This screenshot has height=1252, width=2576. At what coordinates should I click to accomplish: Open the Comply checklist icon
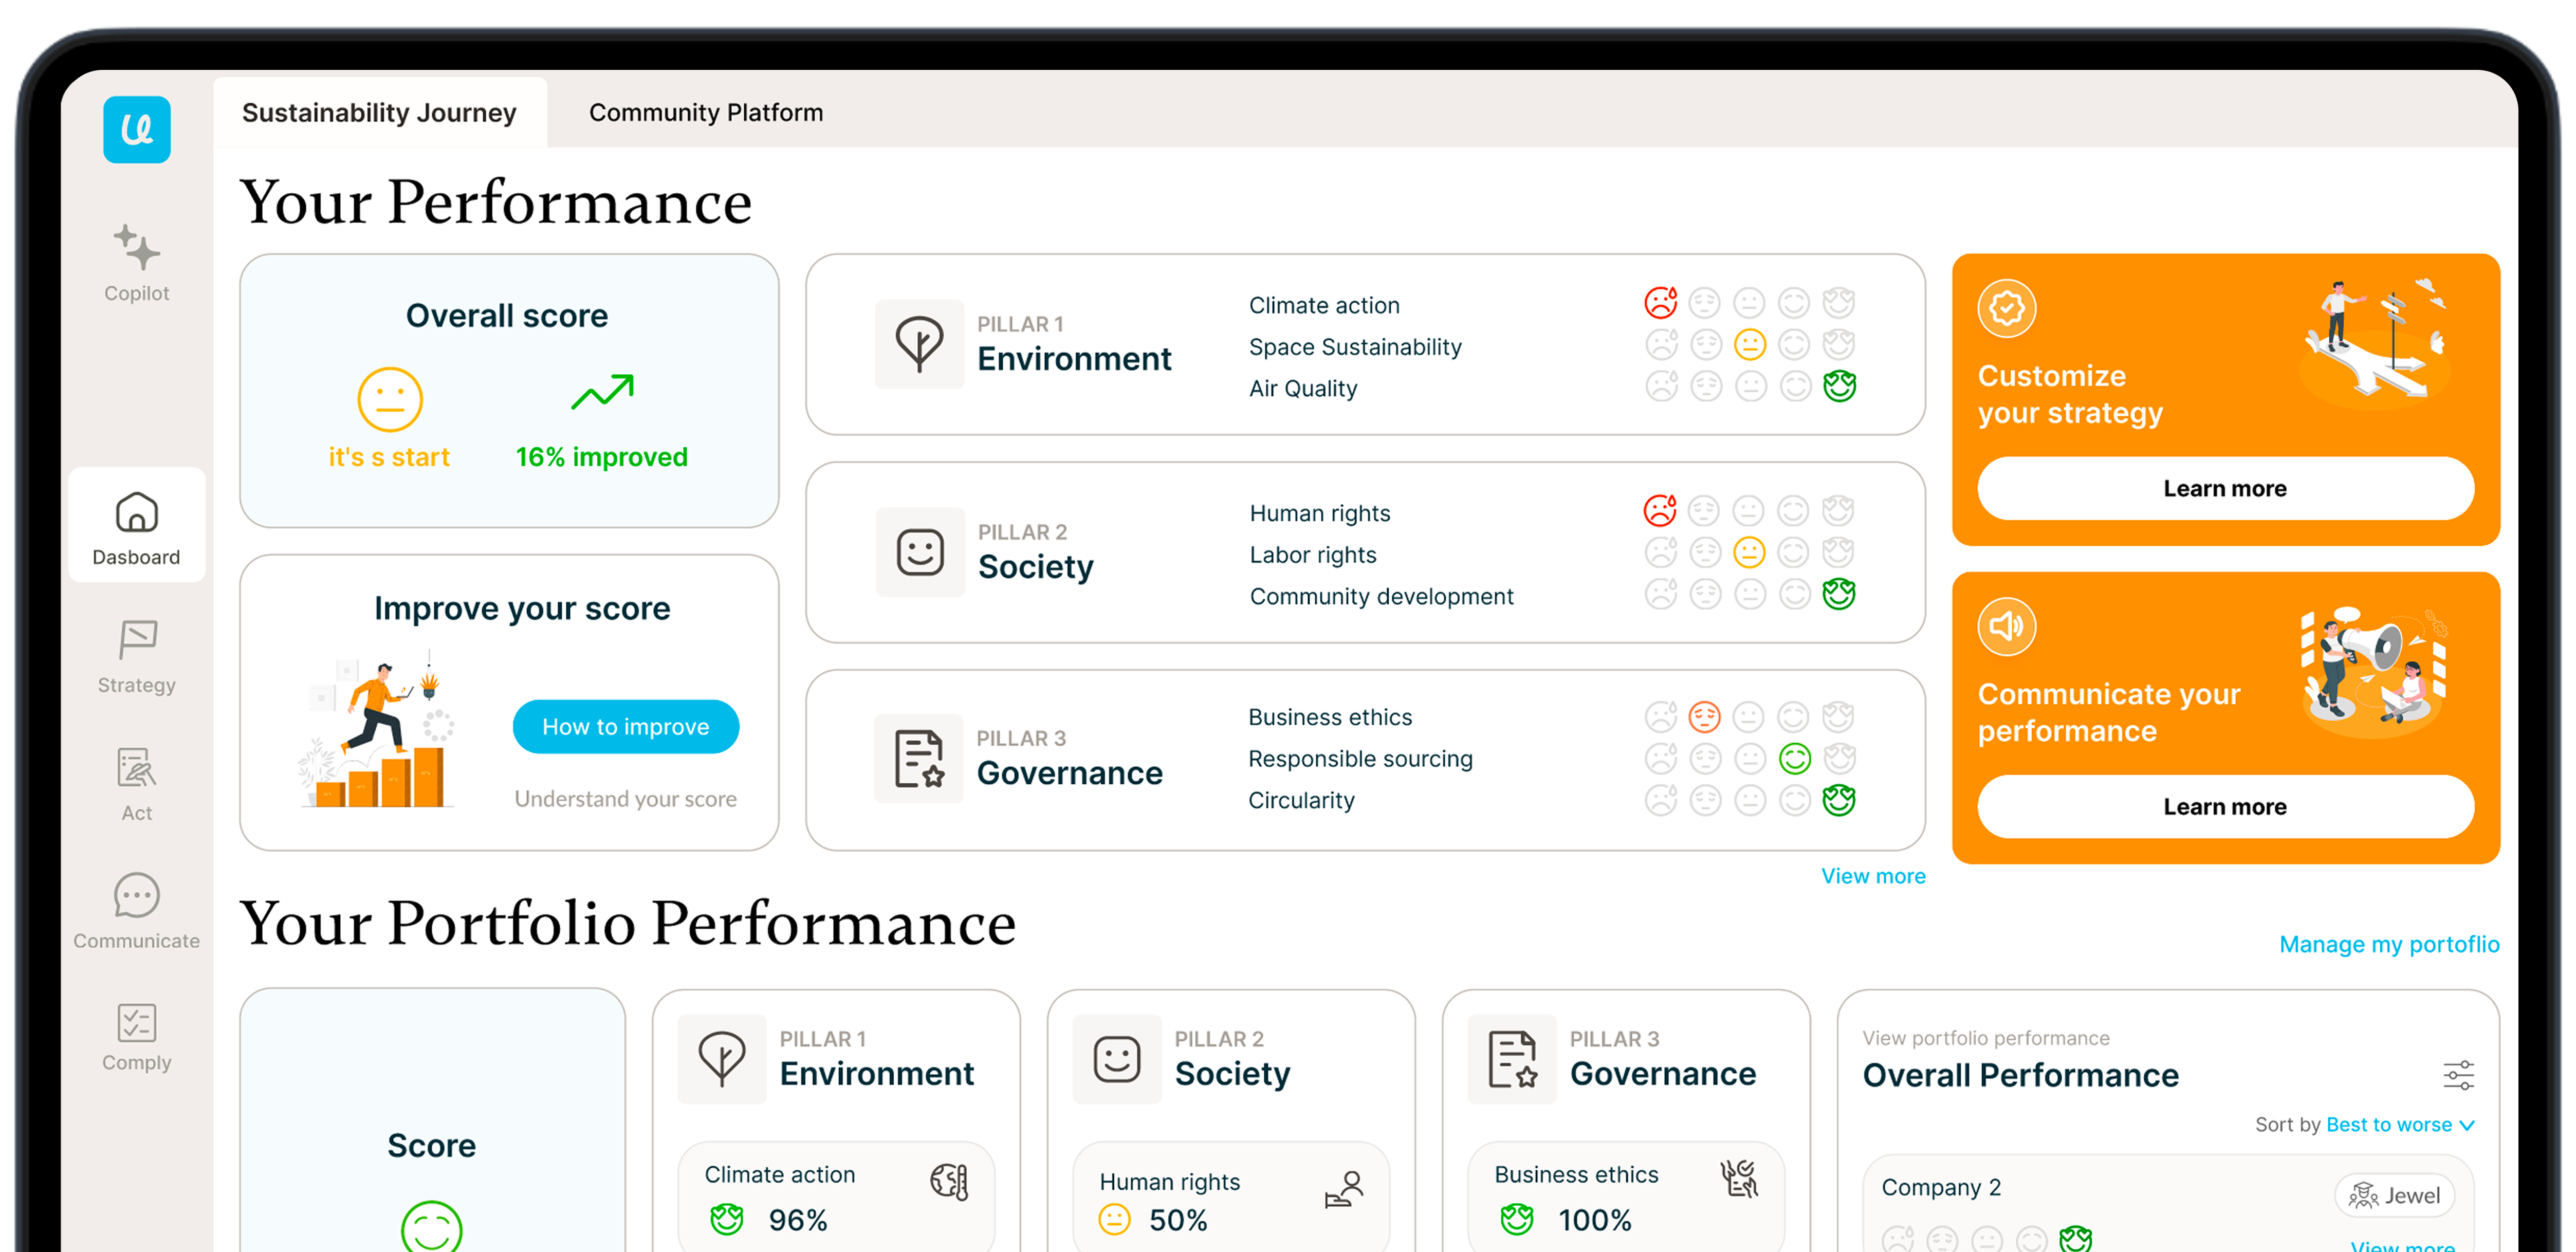136,1023
